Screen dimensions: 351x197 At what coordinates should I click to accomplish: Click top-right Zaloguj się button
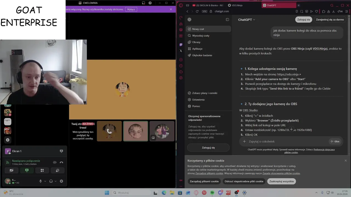click(x=304, y=19)
